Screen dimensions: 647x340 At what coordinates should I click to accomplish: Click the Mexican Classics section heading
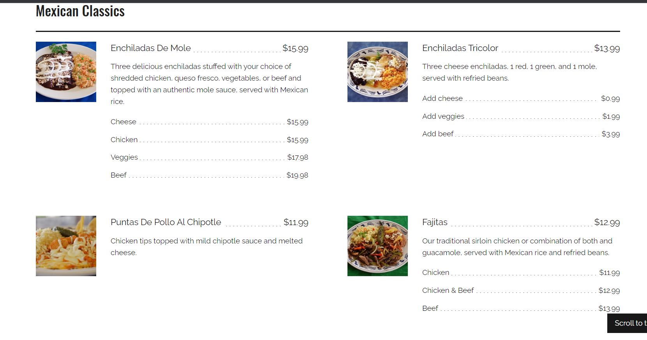(x=80, y=11)
